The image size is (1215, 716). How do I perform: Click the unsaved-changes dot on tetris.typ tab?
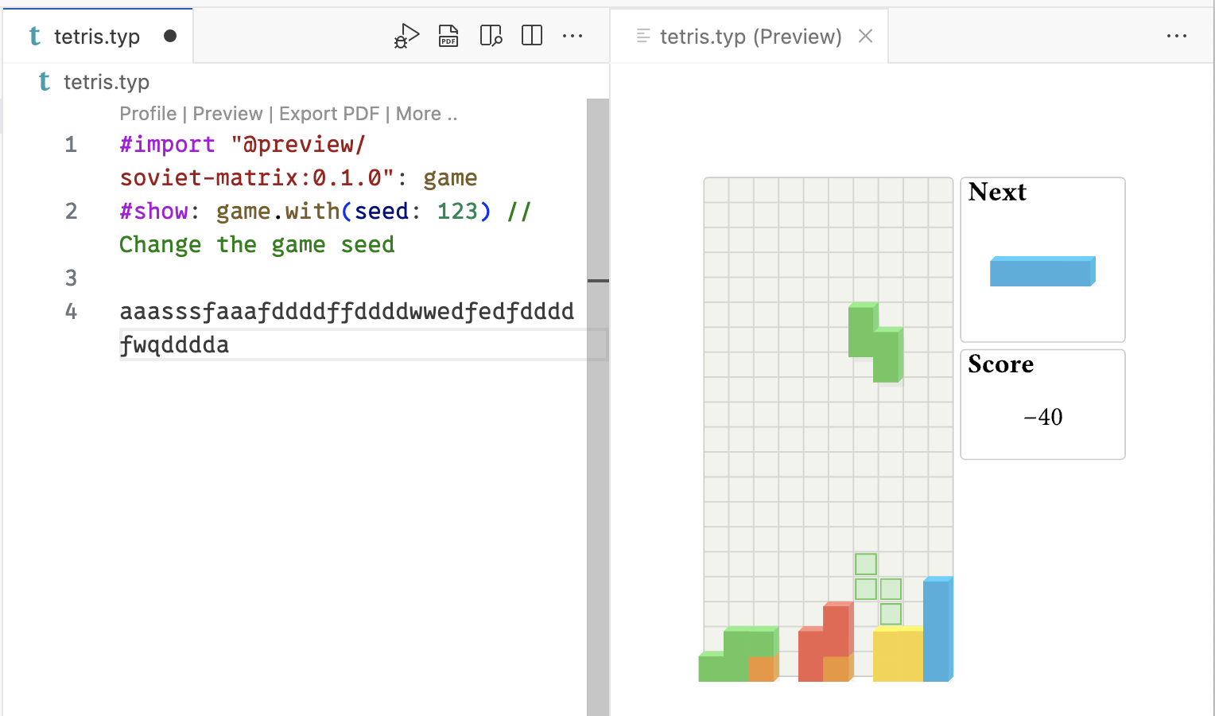click(170, 36)
